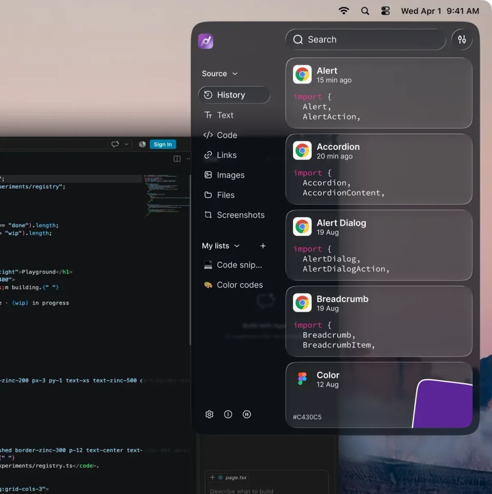Click the cube icon beside Sign In
The width and height of the screenshot is (492, 494).
click(142, 145)
